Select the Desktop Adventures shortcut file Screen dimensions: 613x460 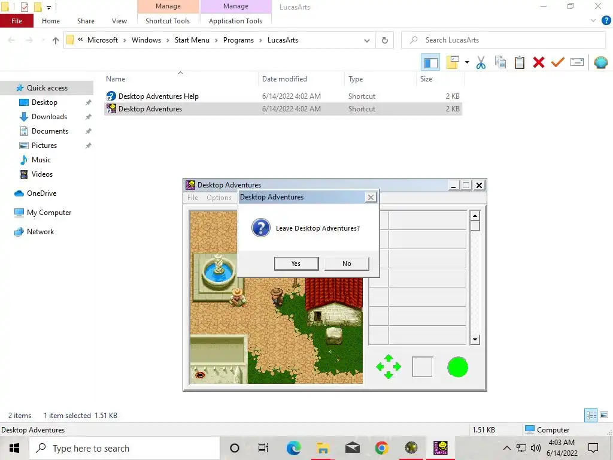(150, 109)
